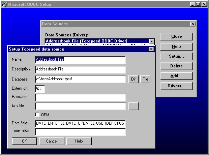Image resolution: width=209 pixels, height=155 pixels.
Task: Click the Password input field
Action: click(x=81, y=97)
